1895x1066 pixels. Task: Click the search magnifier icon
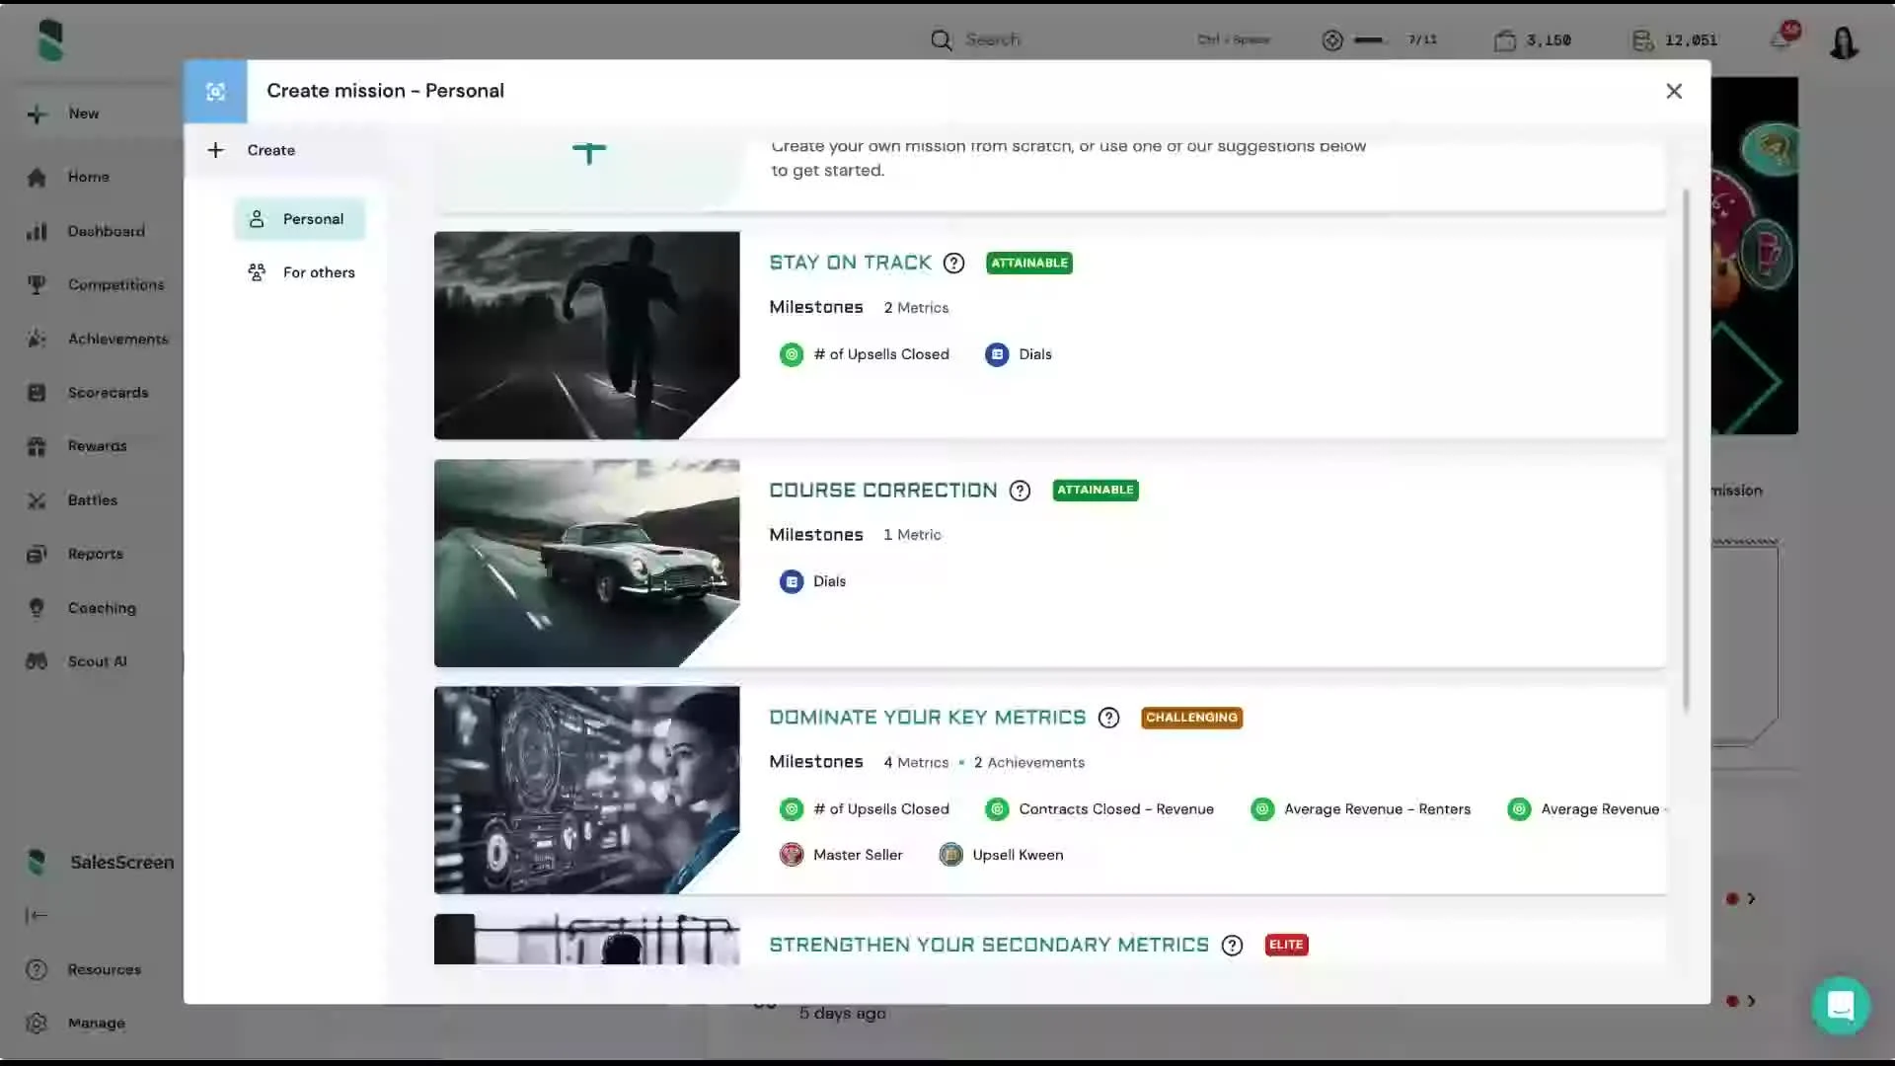942,39
